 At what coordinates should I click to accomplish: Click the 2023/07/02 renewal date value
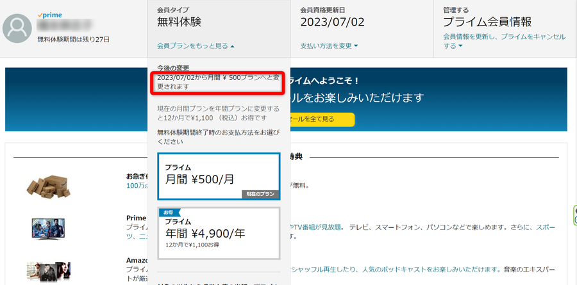332,22
